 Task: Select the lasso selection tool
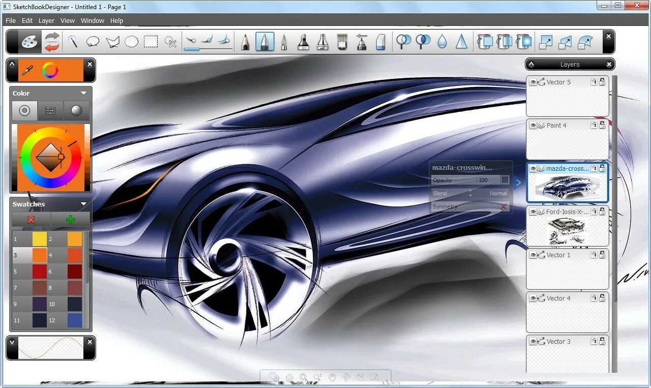93,42
